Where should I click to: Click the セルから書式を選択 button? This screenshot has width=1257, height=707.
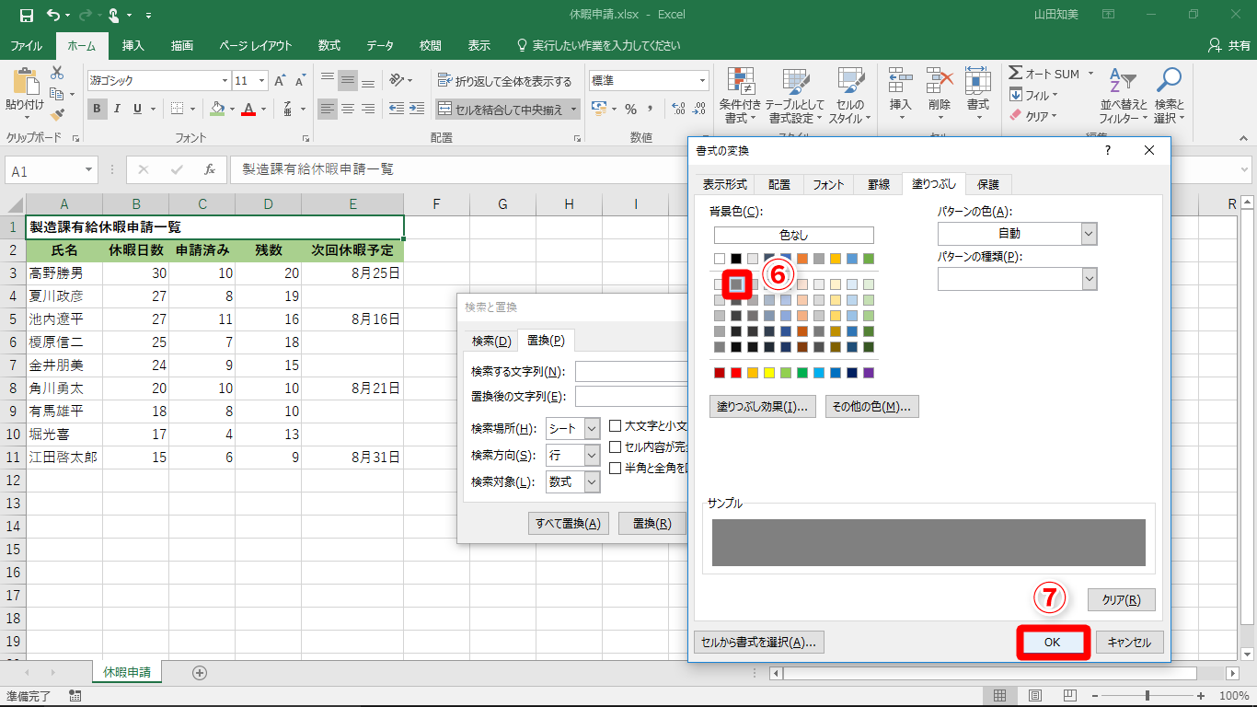[x=759, y=643]
